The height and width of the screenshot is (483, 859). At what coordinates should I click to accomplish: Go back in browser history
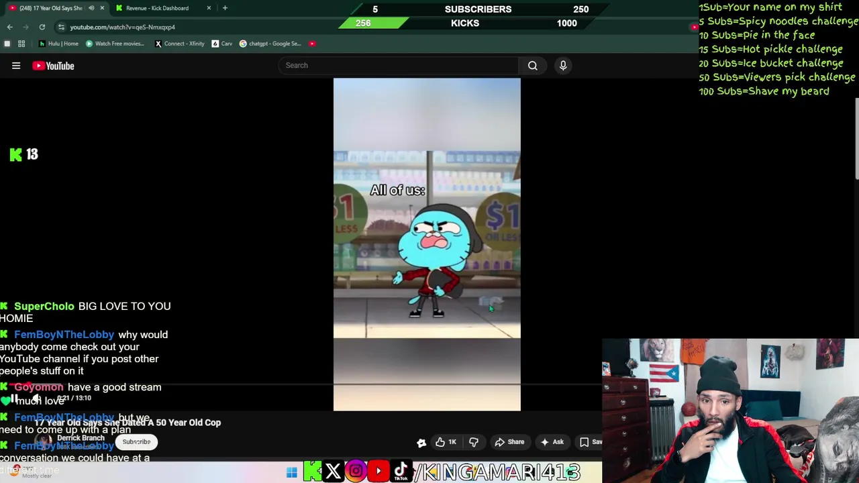point(9,27)
